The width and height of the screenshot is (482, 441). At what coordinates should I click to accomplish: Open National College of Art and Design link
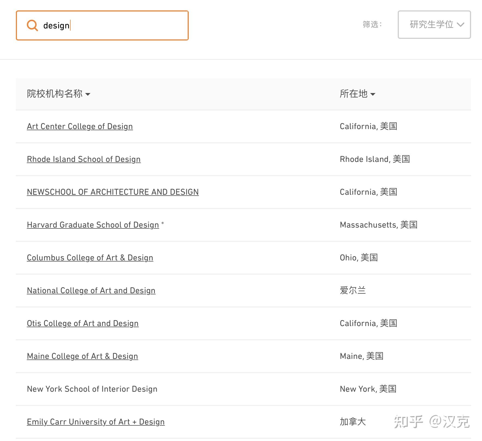click(91, 291)
